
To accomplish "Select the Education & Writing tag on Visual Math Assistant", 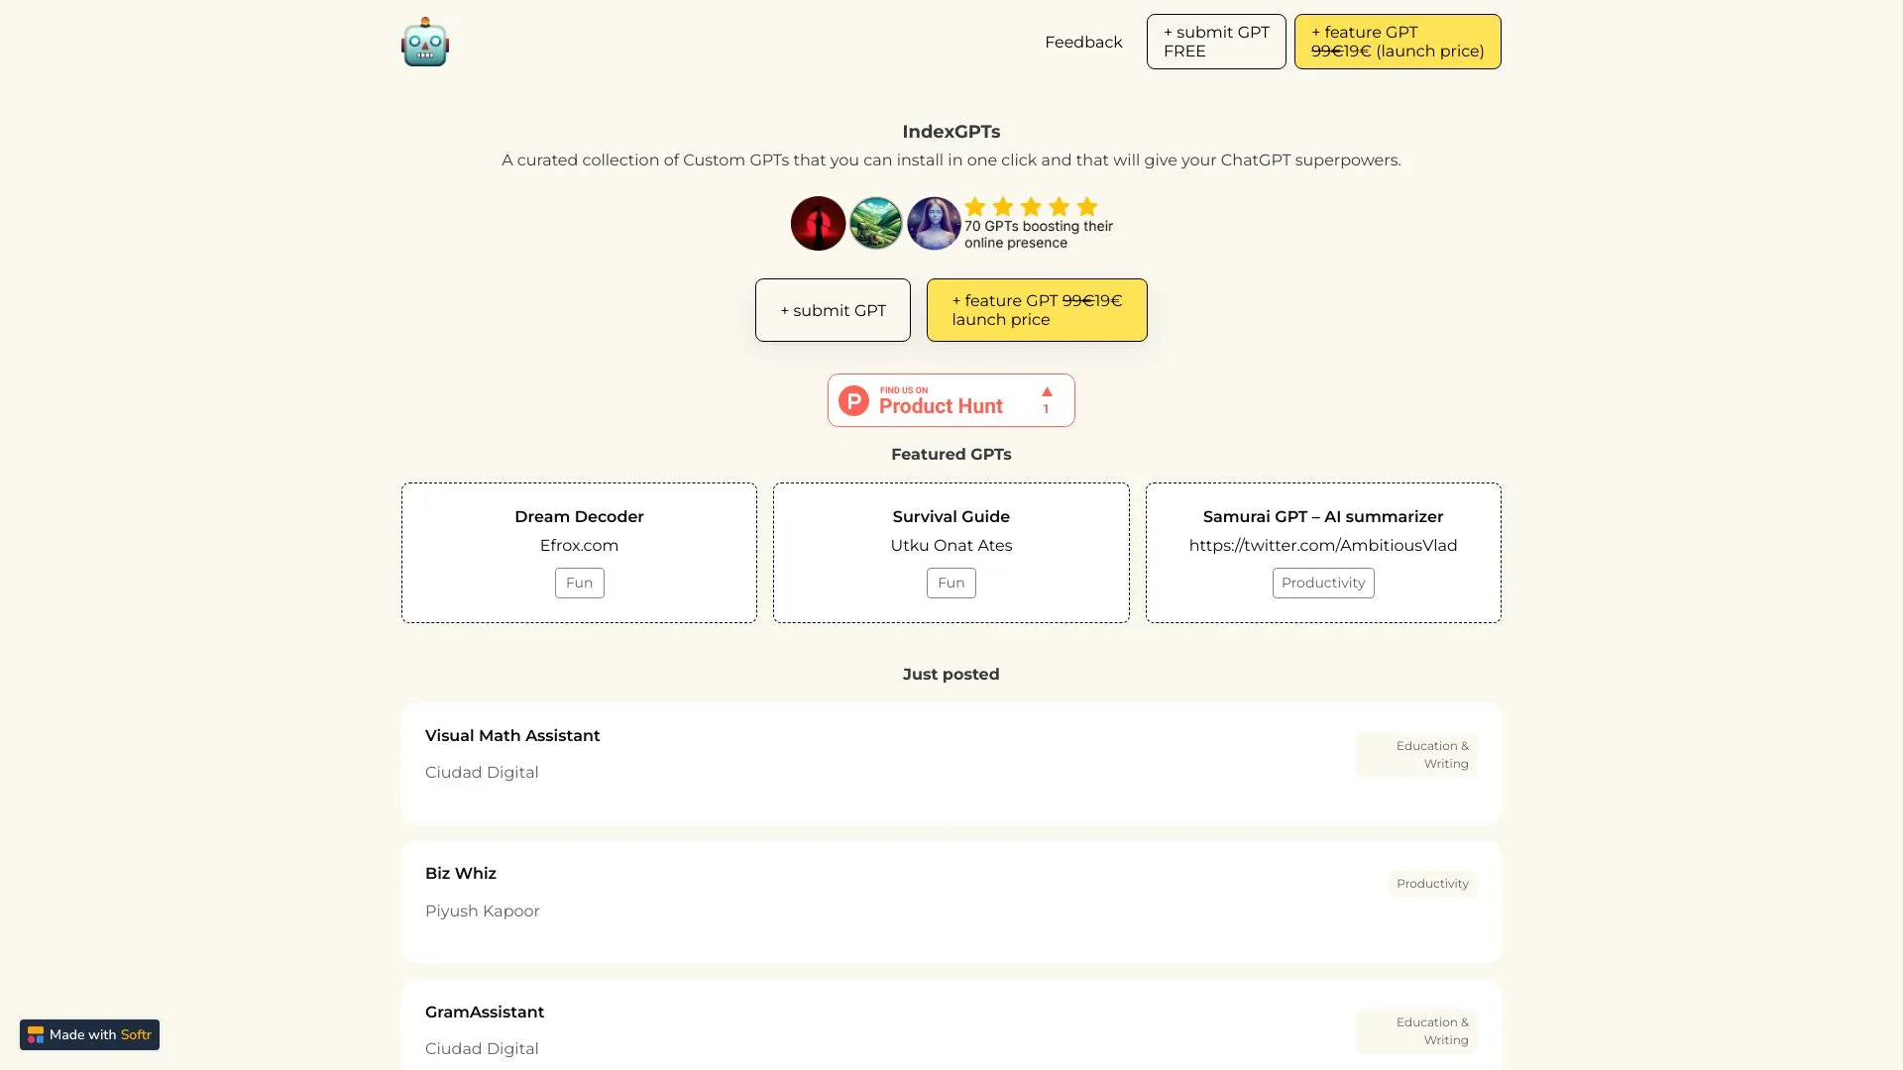I will pos(1416,754).
